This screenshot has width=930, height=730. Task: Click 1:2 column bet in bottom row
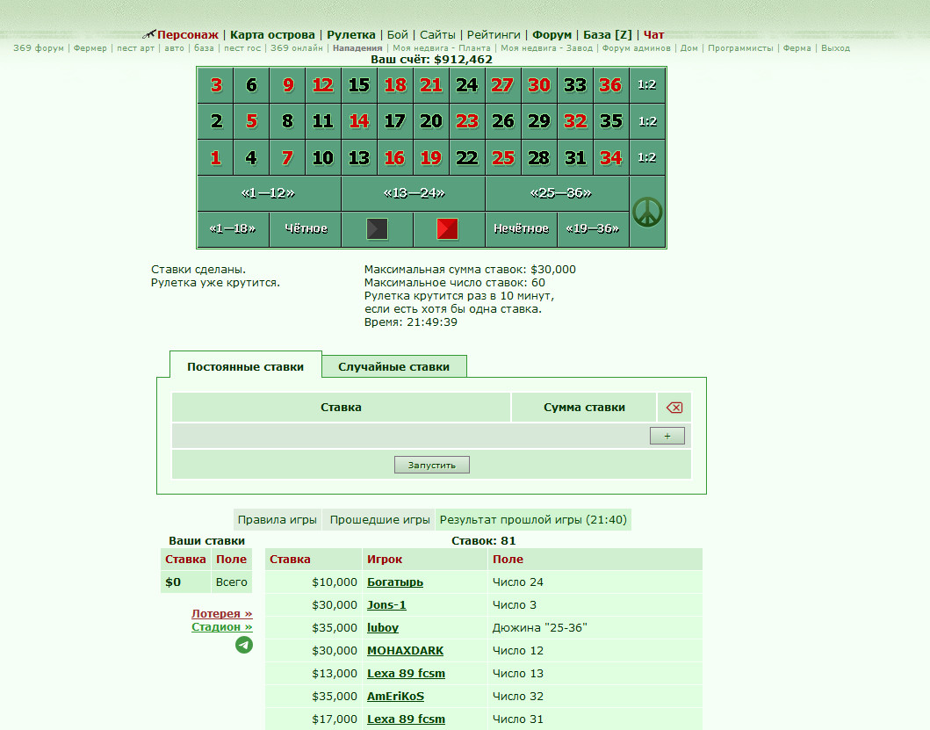point(647,157)
